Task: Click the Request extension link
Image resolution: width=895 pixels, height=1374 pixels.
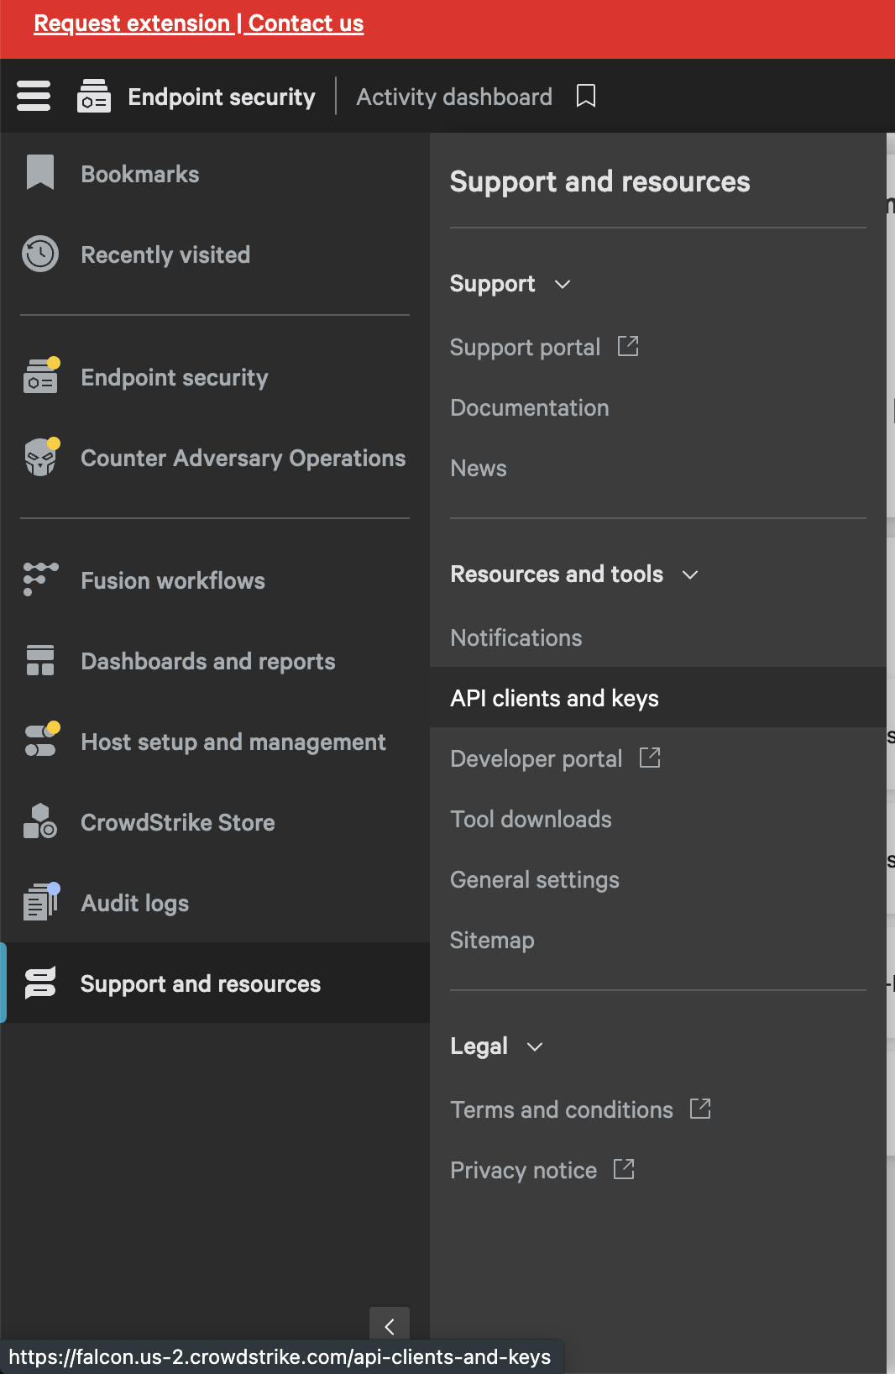Action: pos(132,24)
